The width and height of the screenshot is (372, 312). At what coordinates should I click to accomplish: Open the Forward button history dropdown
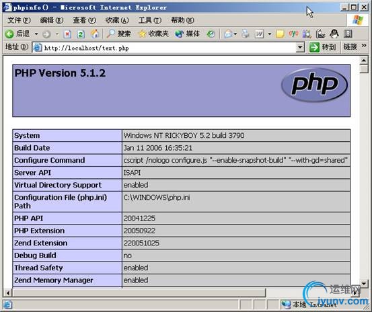[x=57, y=34]
